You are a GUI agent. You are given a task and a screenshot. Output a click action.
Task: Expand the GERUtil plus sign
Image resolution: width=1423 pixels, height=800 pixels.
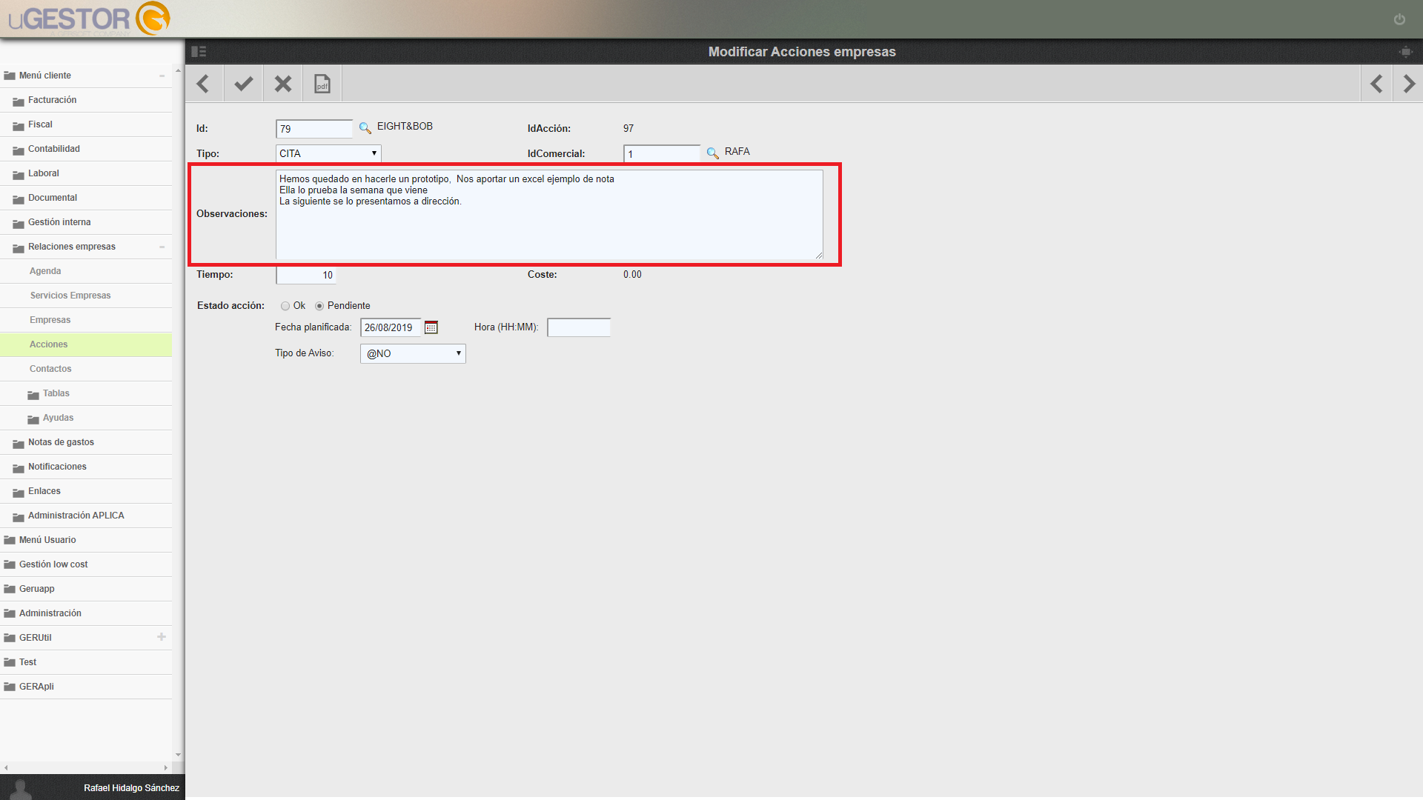coord(162,637)
